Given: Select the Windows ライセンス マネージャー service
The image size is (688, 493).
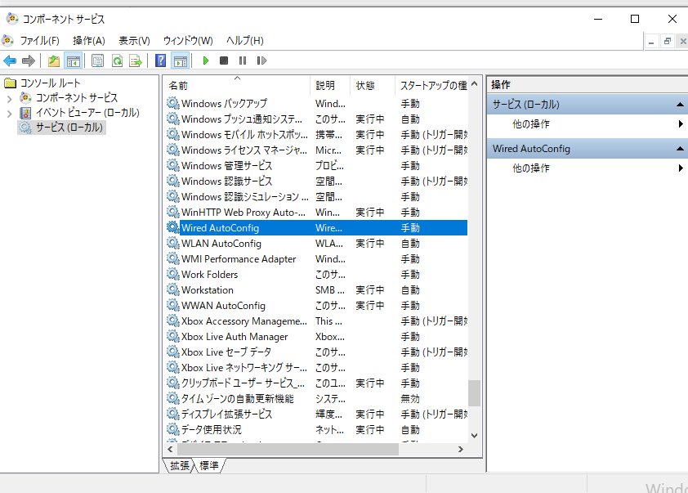Looking at the screenshot, I should (x=316, y=150).
